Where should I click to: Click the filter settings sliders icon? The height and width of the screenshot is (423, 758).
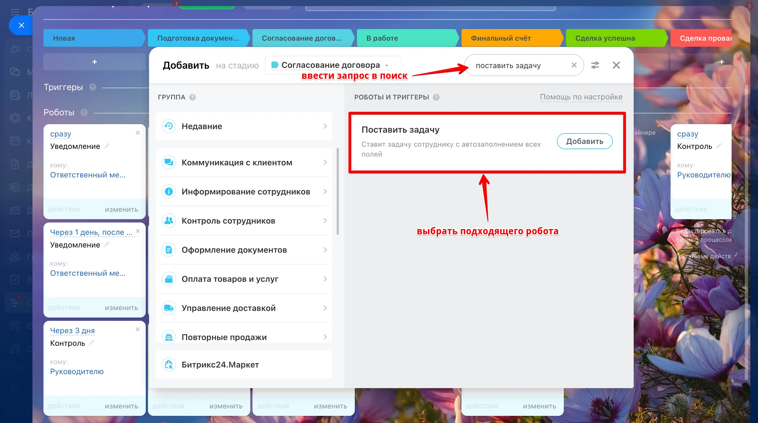pyautogui.click(x=595, y=65)
